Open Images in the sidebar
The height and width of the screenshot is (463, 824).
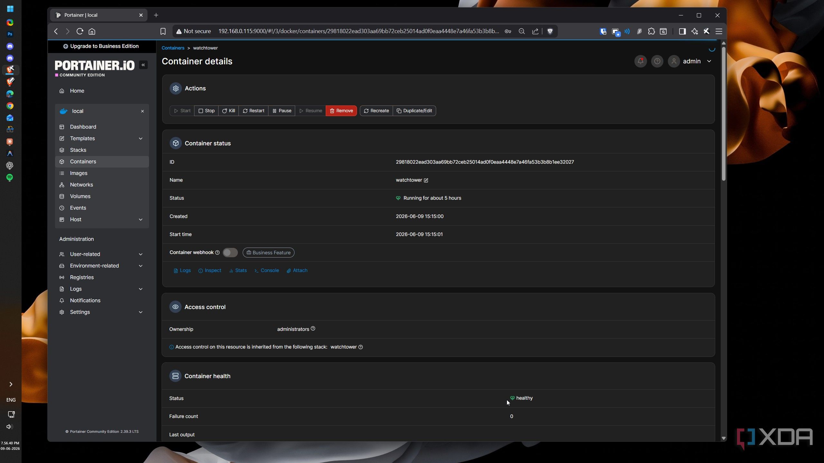(102, 173)
